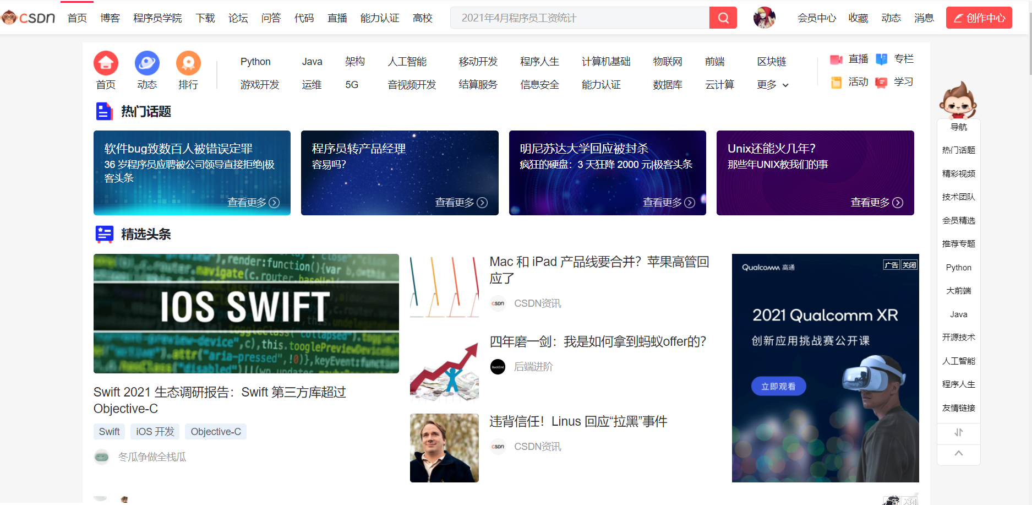
Task: Click the 创作中心 button
Action: [979, 18]
